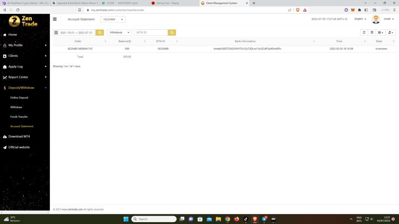Open Account Statement in the sidebar
399x224 pixels.
click(x=22, y=126)
